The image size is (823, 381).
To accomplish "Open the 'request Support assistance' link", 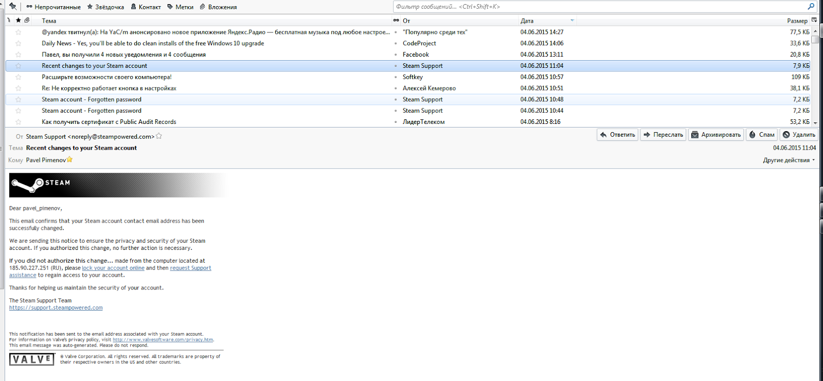I will point(190,268).
